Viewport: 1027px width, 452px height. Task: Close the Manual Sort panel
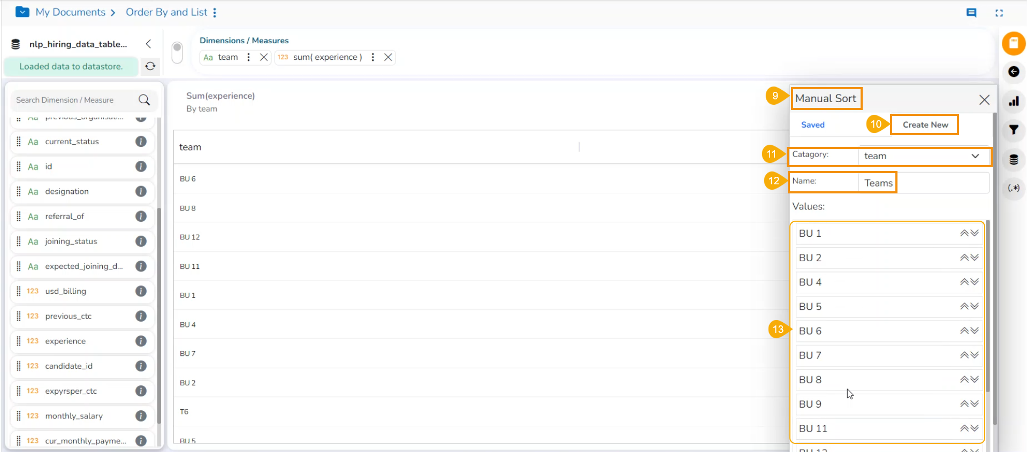[984, 100]
